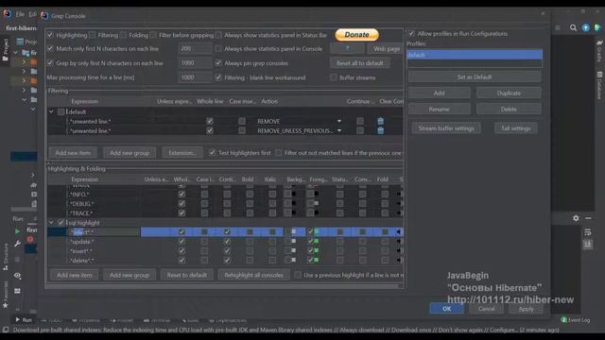Enable the Folding checkbox
Viewport: 605px width, 340px height.
[x=123, y=35]
